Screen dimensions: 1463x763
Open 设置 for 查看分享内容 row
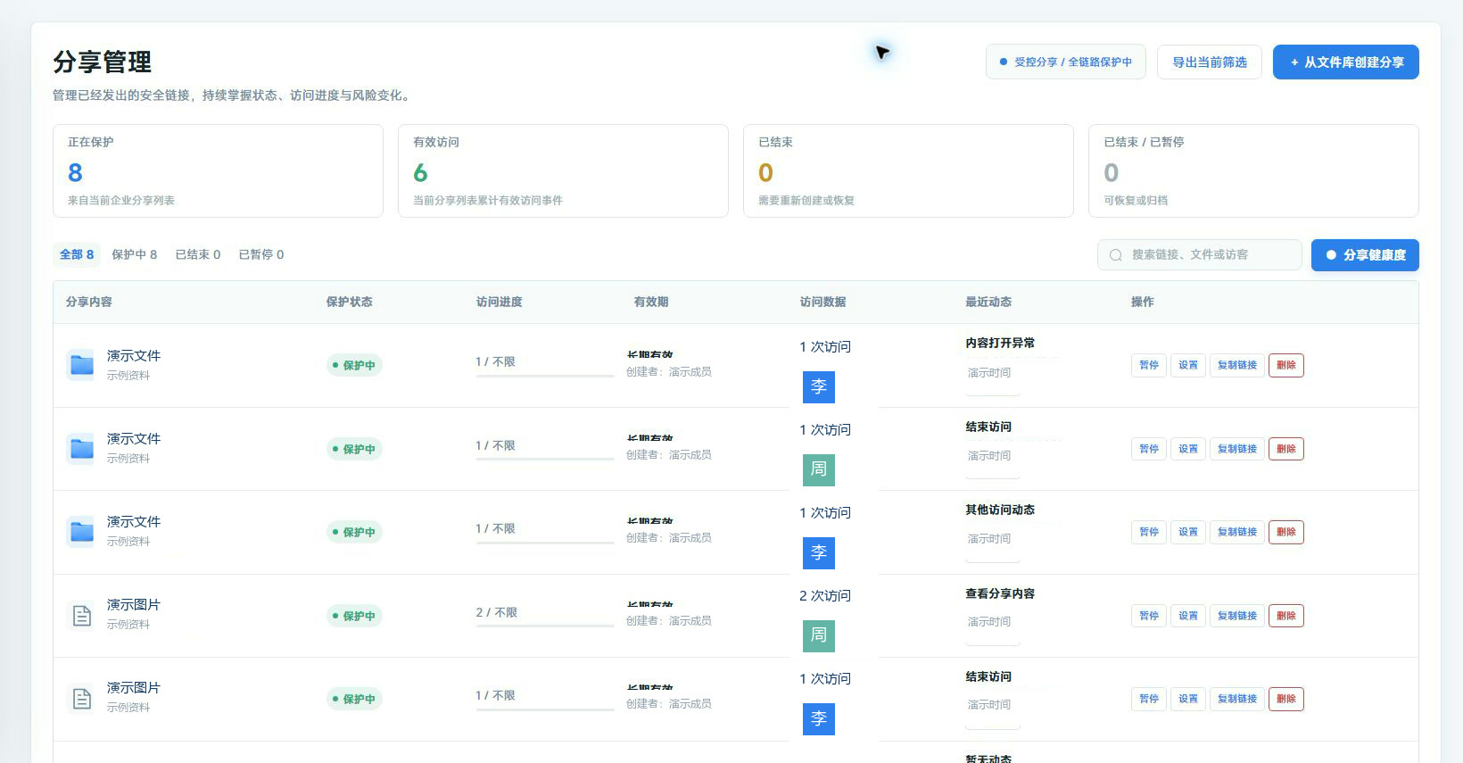[x=1188, y=616]
